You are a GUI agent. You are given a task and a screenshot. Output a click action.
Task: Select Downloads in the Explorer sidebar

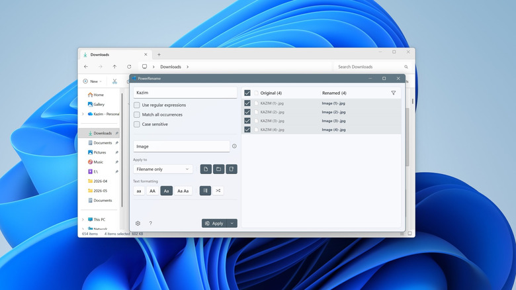pyautogui.click(x=100, y=133)
